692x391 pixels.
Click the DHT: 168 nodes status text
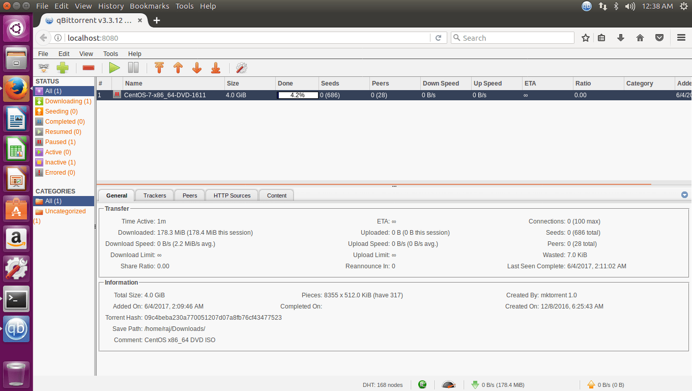383,385
